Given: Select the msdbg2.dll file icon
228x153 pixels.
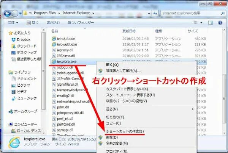Looking at the screenshot, I should pyautogui.click(x=54, y=96).
